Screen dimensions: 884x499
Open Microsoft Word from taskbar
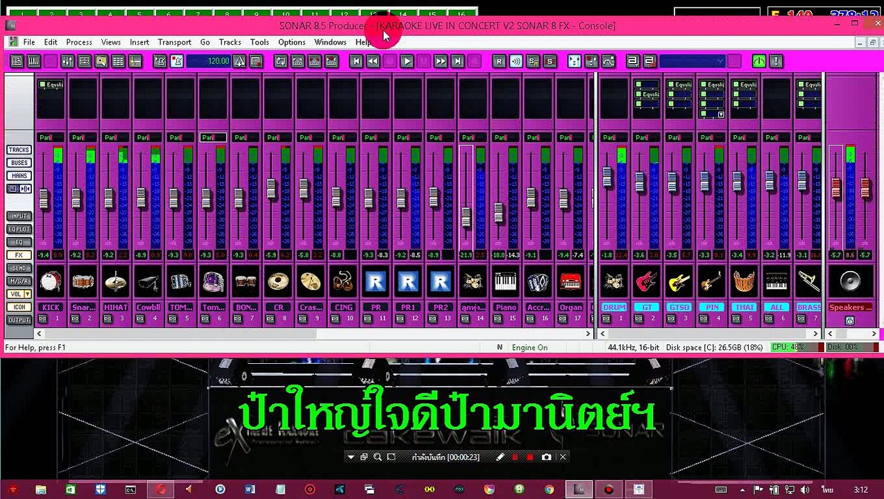250,489
